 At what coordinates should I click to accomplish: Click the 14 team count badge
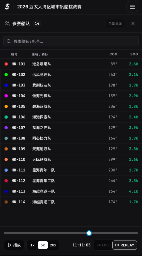click(x=37, y=23)
